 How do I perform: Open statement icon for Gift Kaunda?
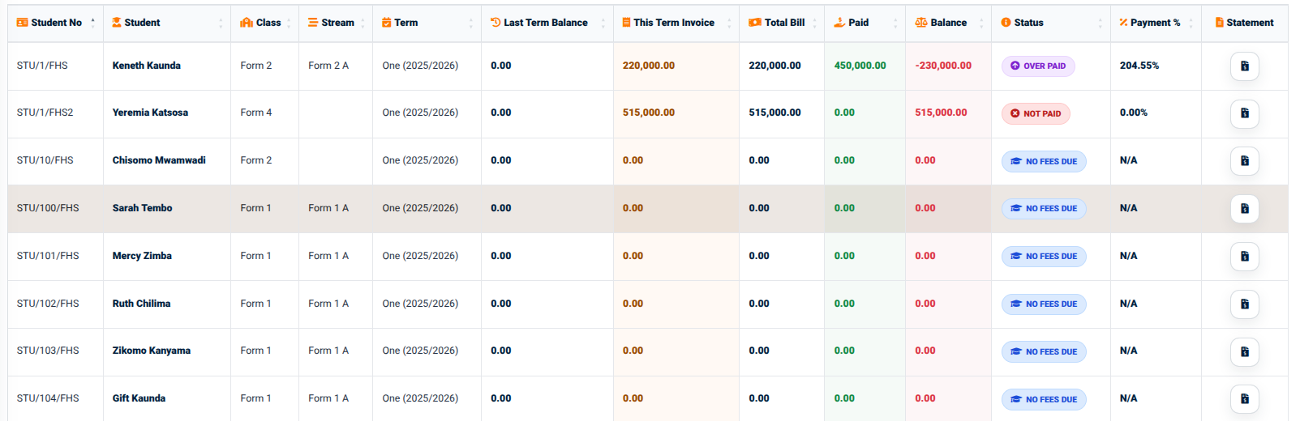tap(1244, 399)
